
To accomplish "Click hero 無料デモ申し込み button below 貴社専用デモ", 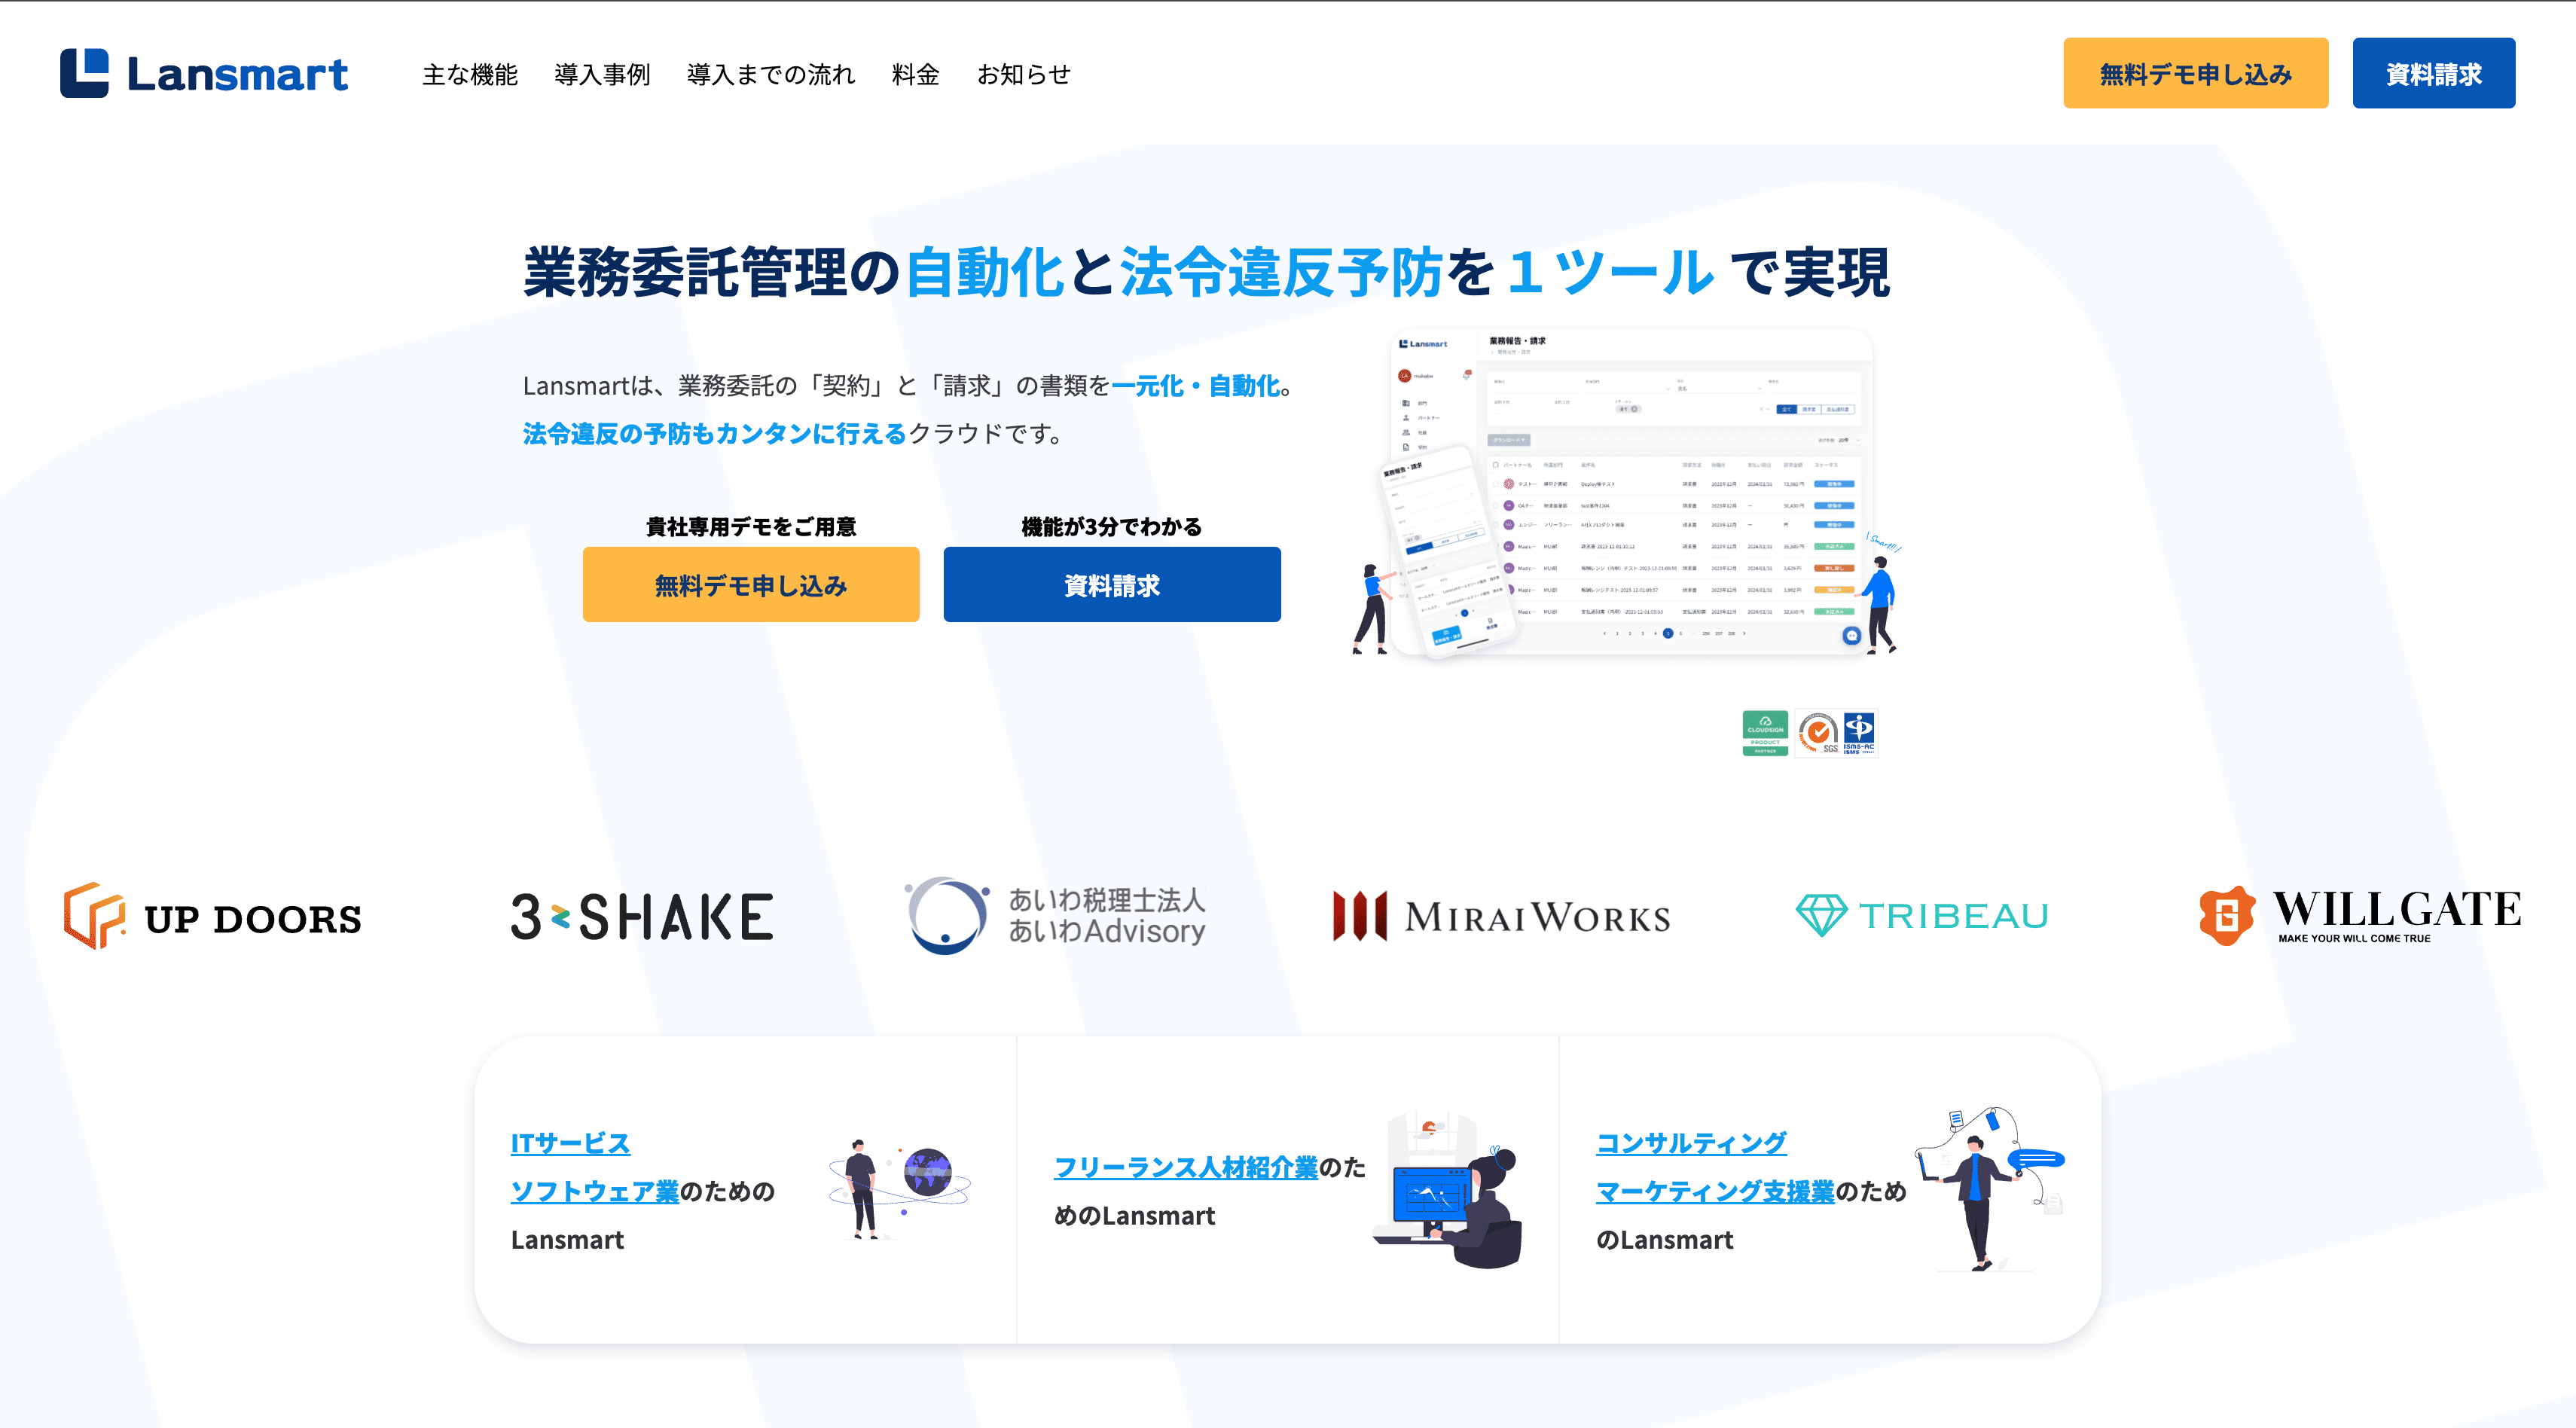I will click(x=750, y=585).
